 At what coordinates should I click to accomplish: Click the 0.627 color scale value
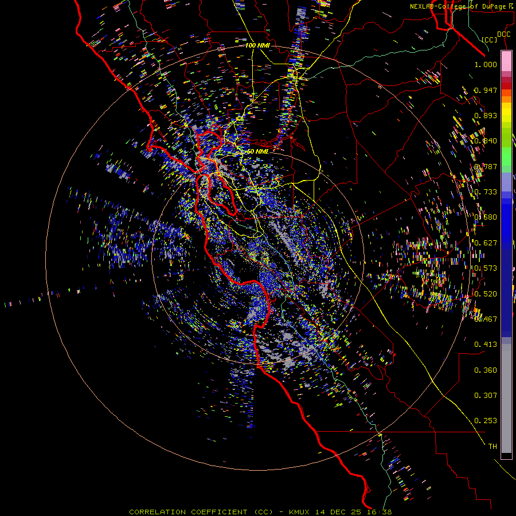486,243
